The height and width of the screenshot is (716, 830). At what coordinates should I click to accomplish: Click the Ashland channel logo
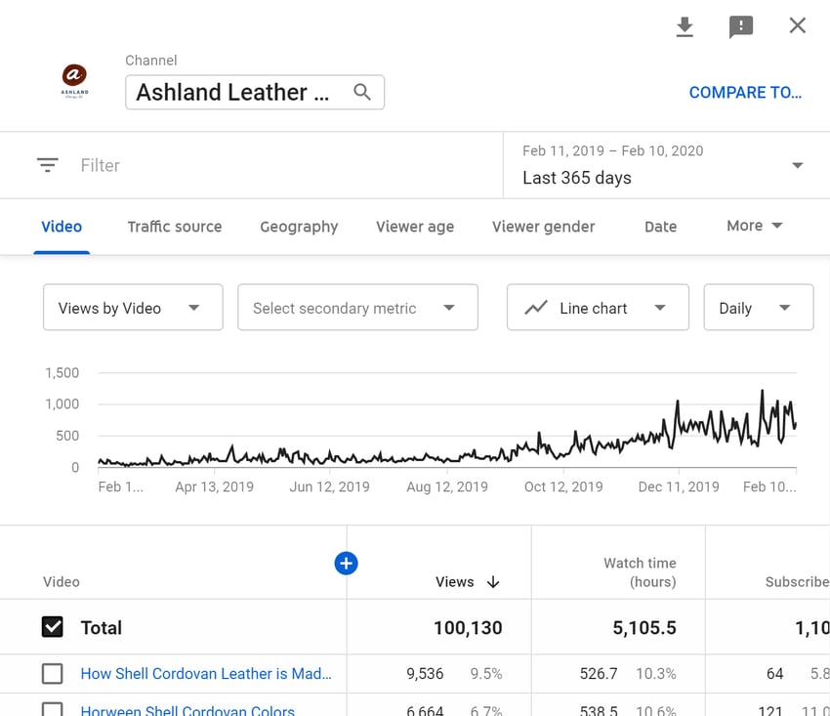[74, 81]
